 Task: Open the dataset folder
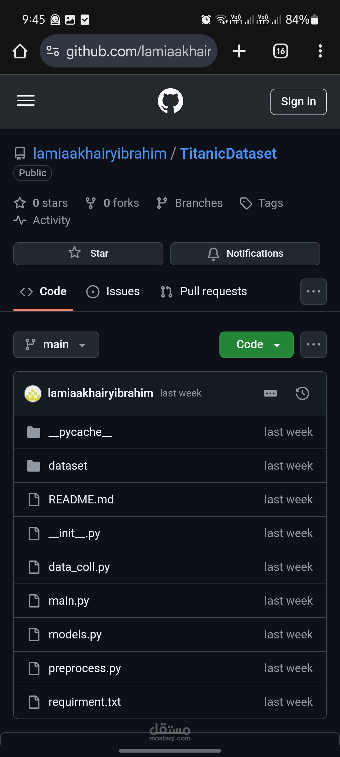[68, 466]
